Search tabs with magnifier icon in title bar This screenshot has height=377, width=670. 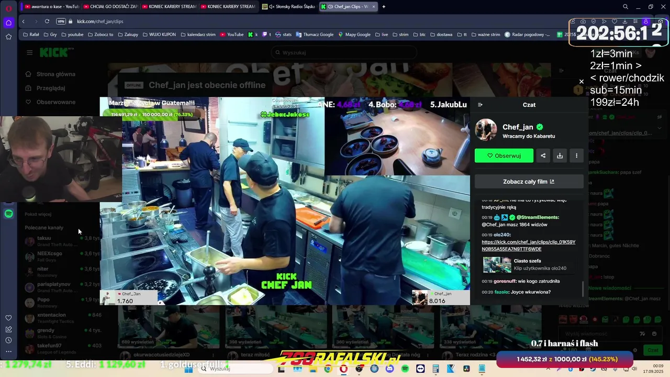(626, 7)
